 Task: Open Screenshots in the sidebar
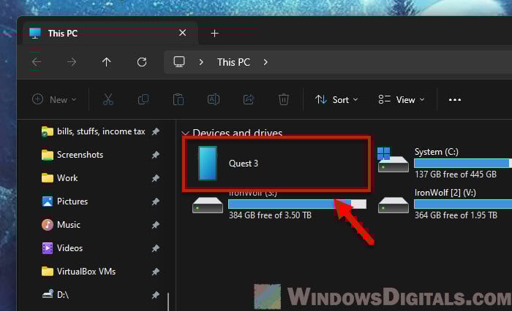72,155
